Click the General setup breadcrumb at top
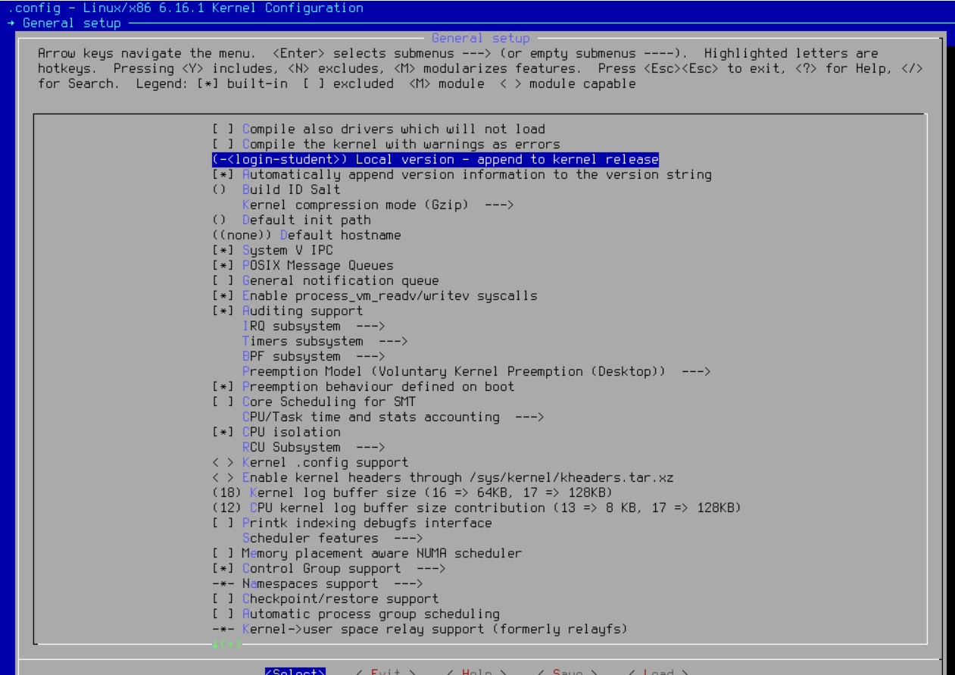This screenshot has width=955, height=675. coord(71,23)
